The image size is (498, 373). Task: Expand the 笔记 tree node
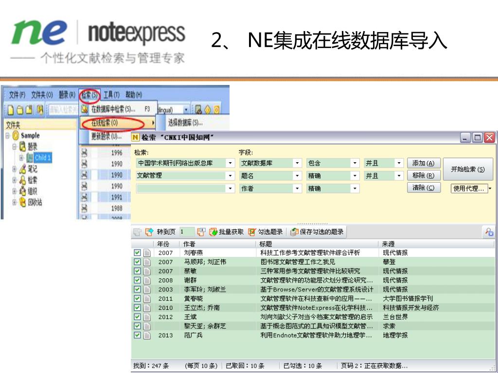coord(14,169)
